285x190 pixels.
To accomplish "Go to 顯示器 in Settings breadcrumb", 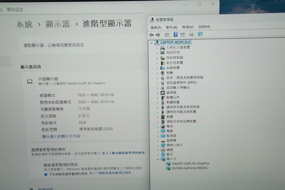I will tap(57, 24).
